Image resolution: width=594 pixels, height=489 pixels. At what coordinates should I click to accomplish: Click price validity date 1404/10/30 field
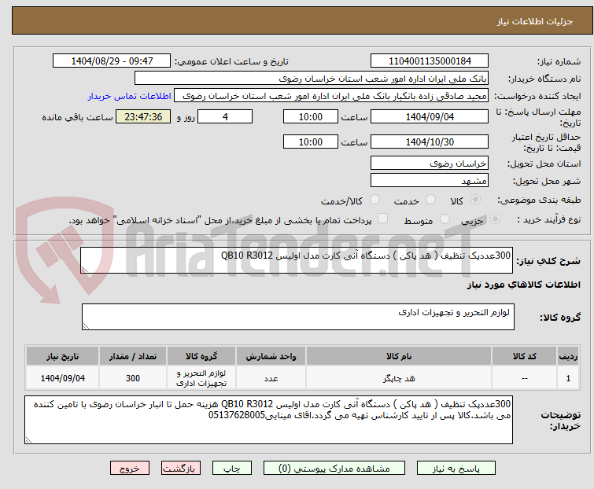click(x=430, y=142)
